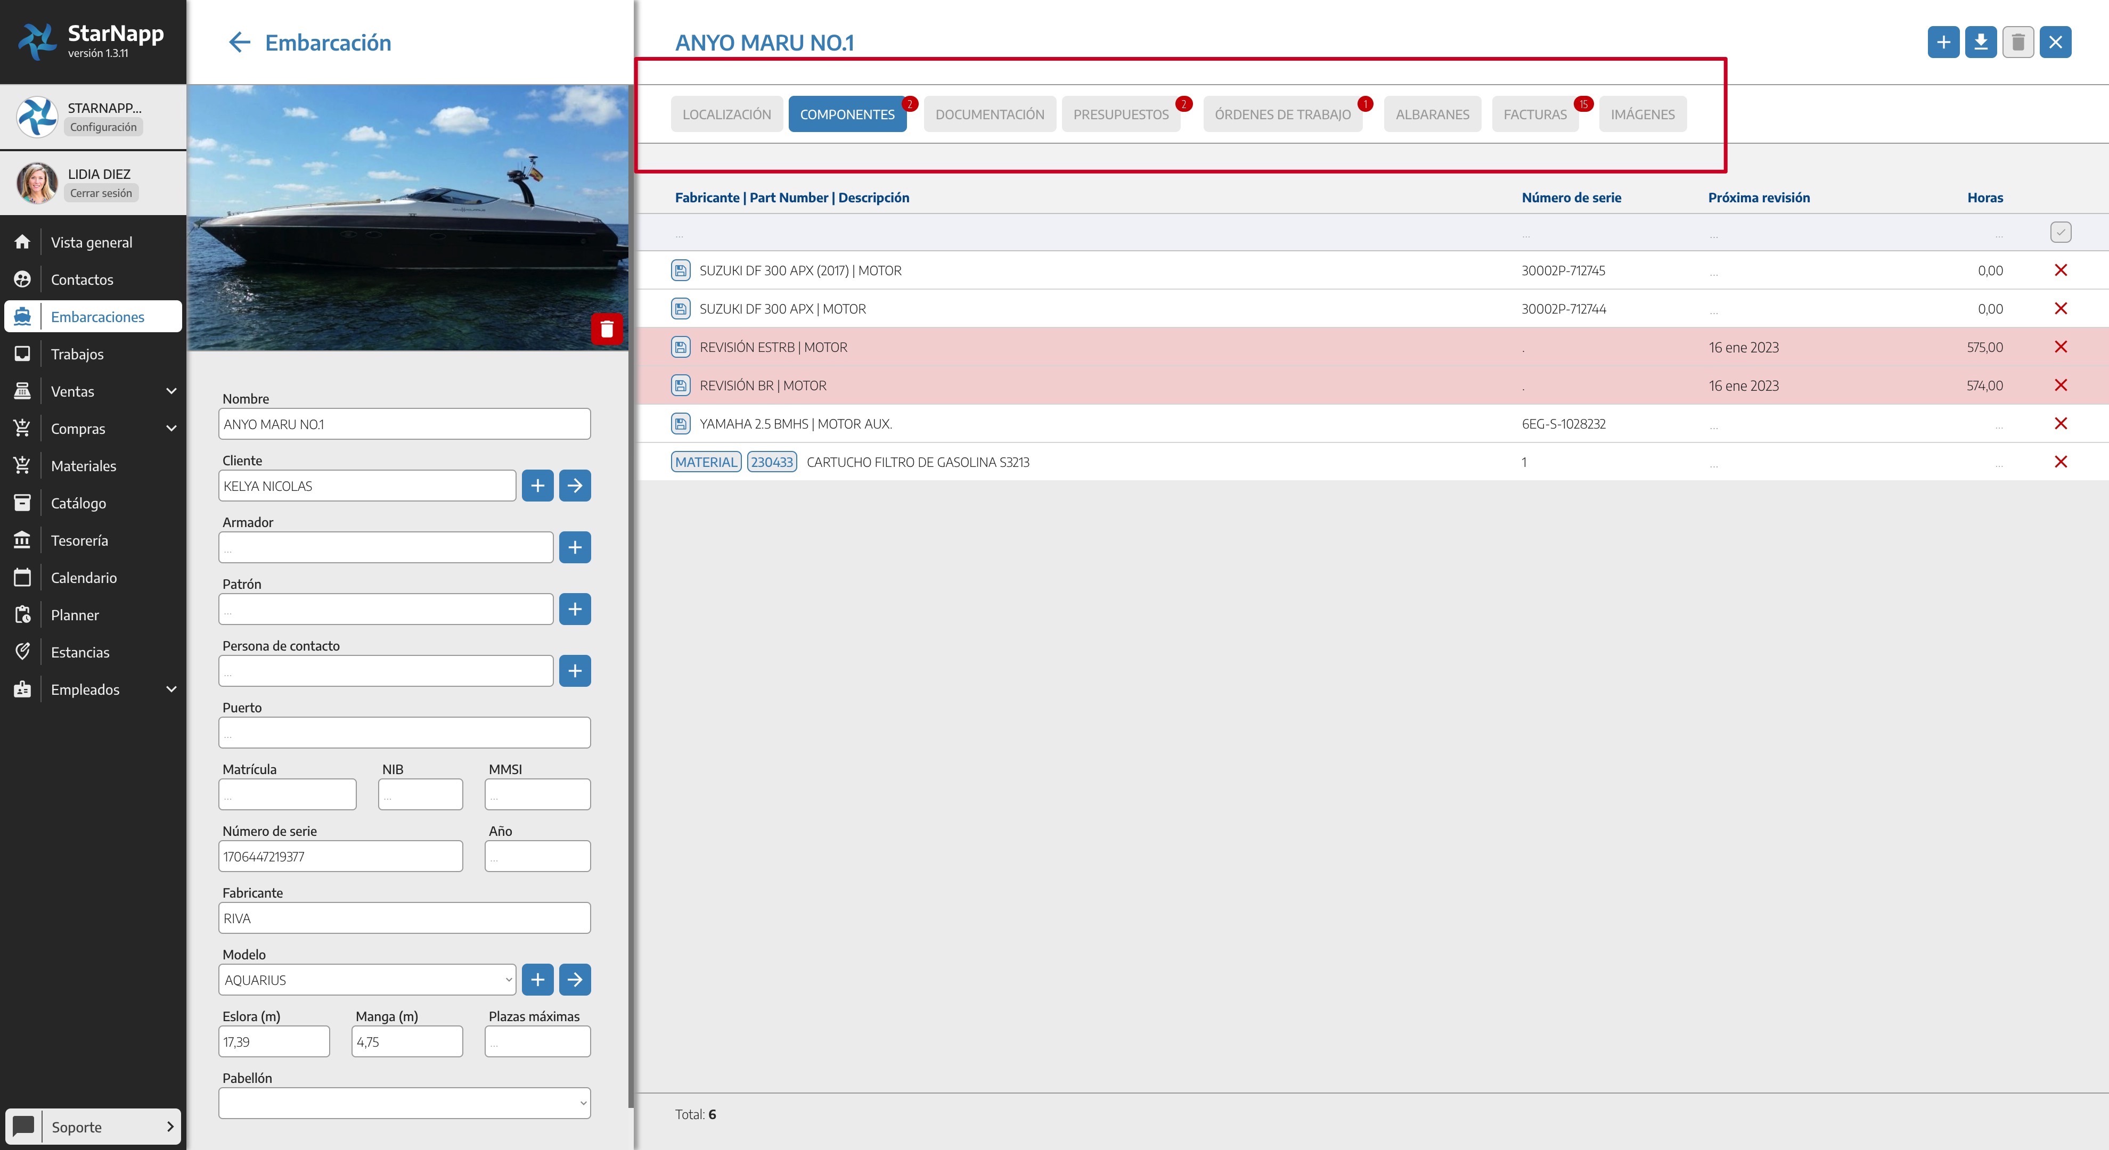The width and height of the screenshot is (2109, 1150).
Task: Switch to ÓRDENES DE TRABAJO tab
Action: (x=1282, y=114)
